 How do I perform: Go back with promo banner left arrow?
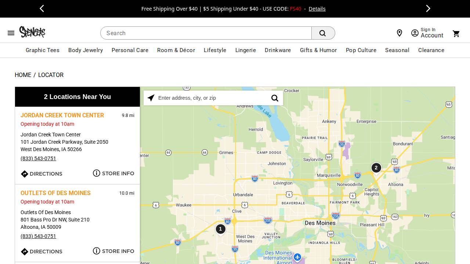42,8
